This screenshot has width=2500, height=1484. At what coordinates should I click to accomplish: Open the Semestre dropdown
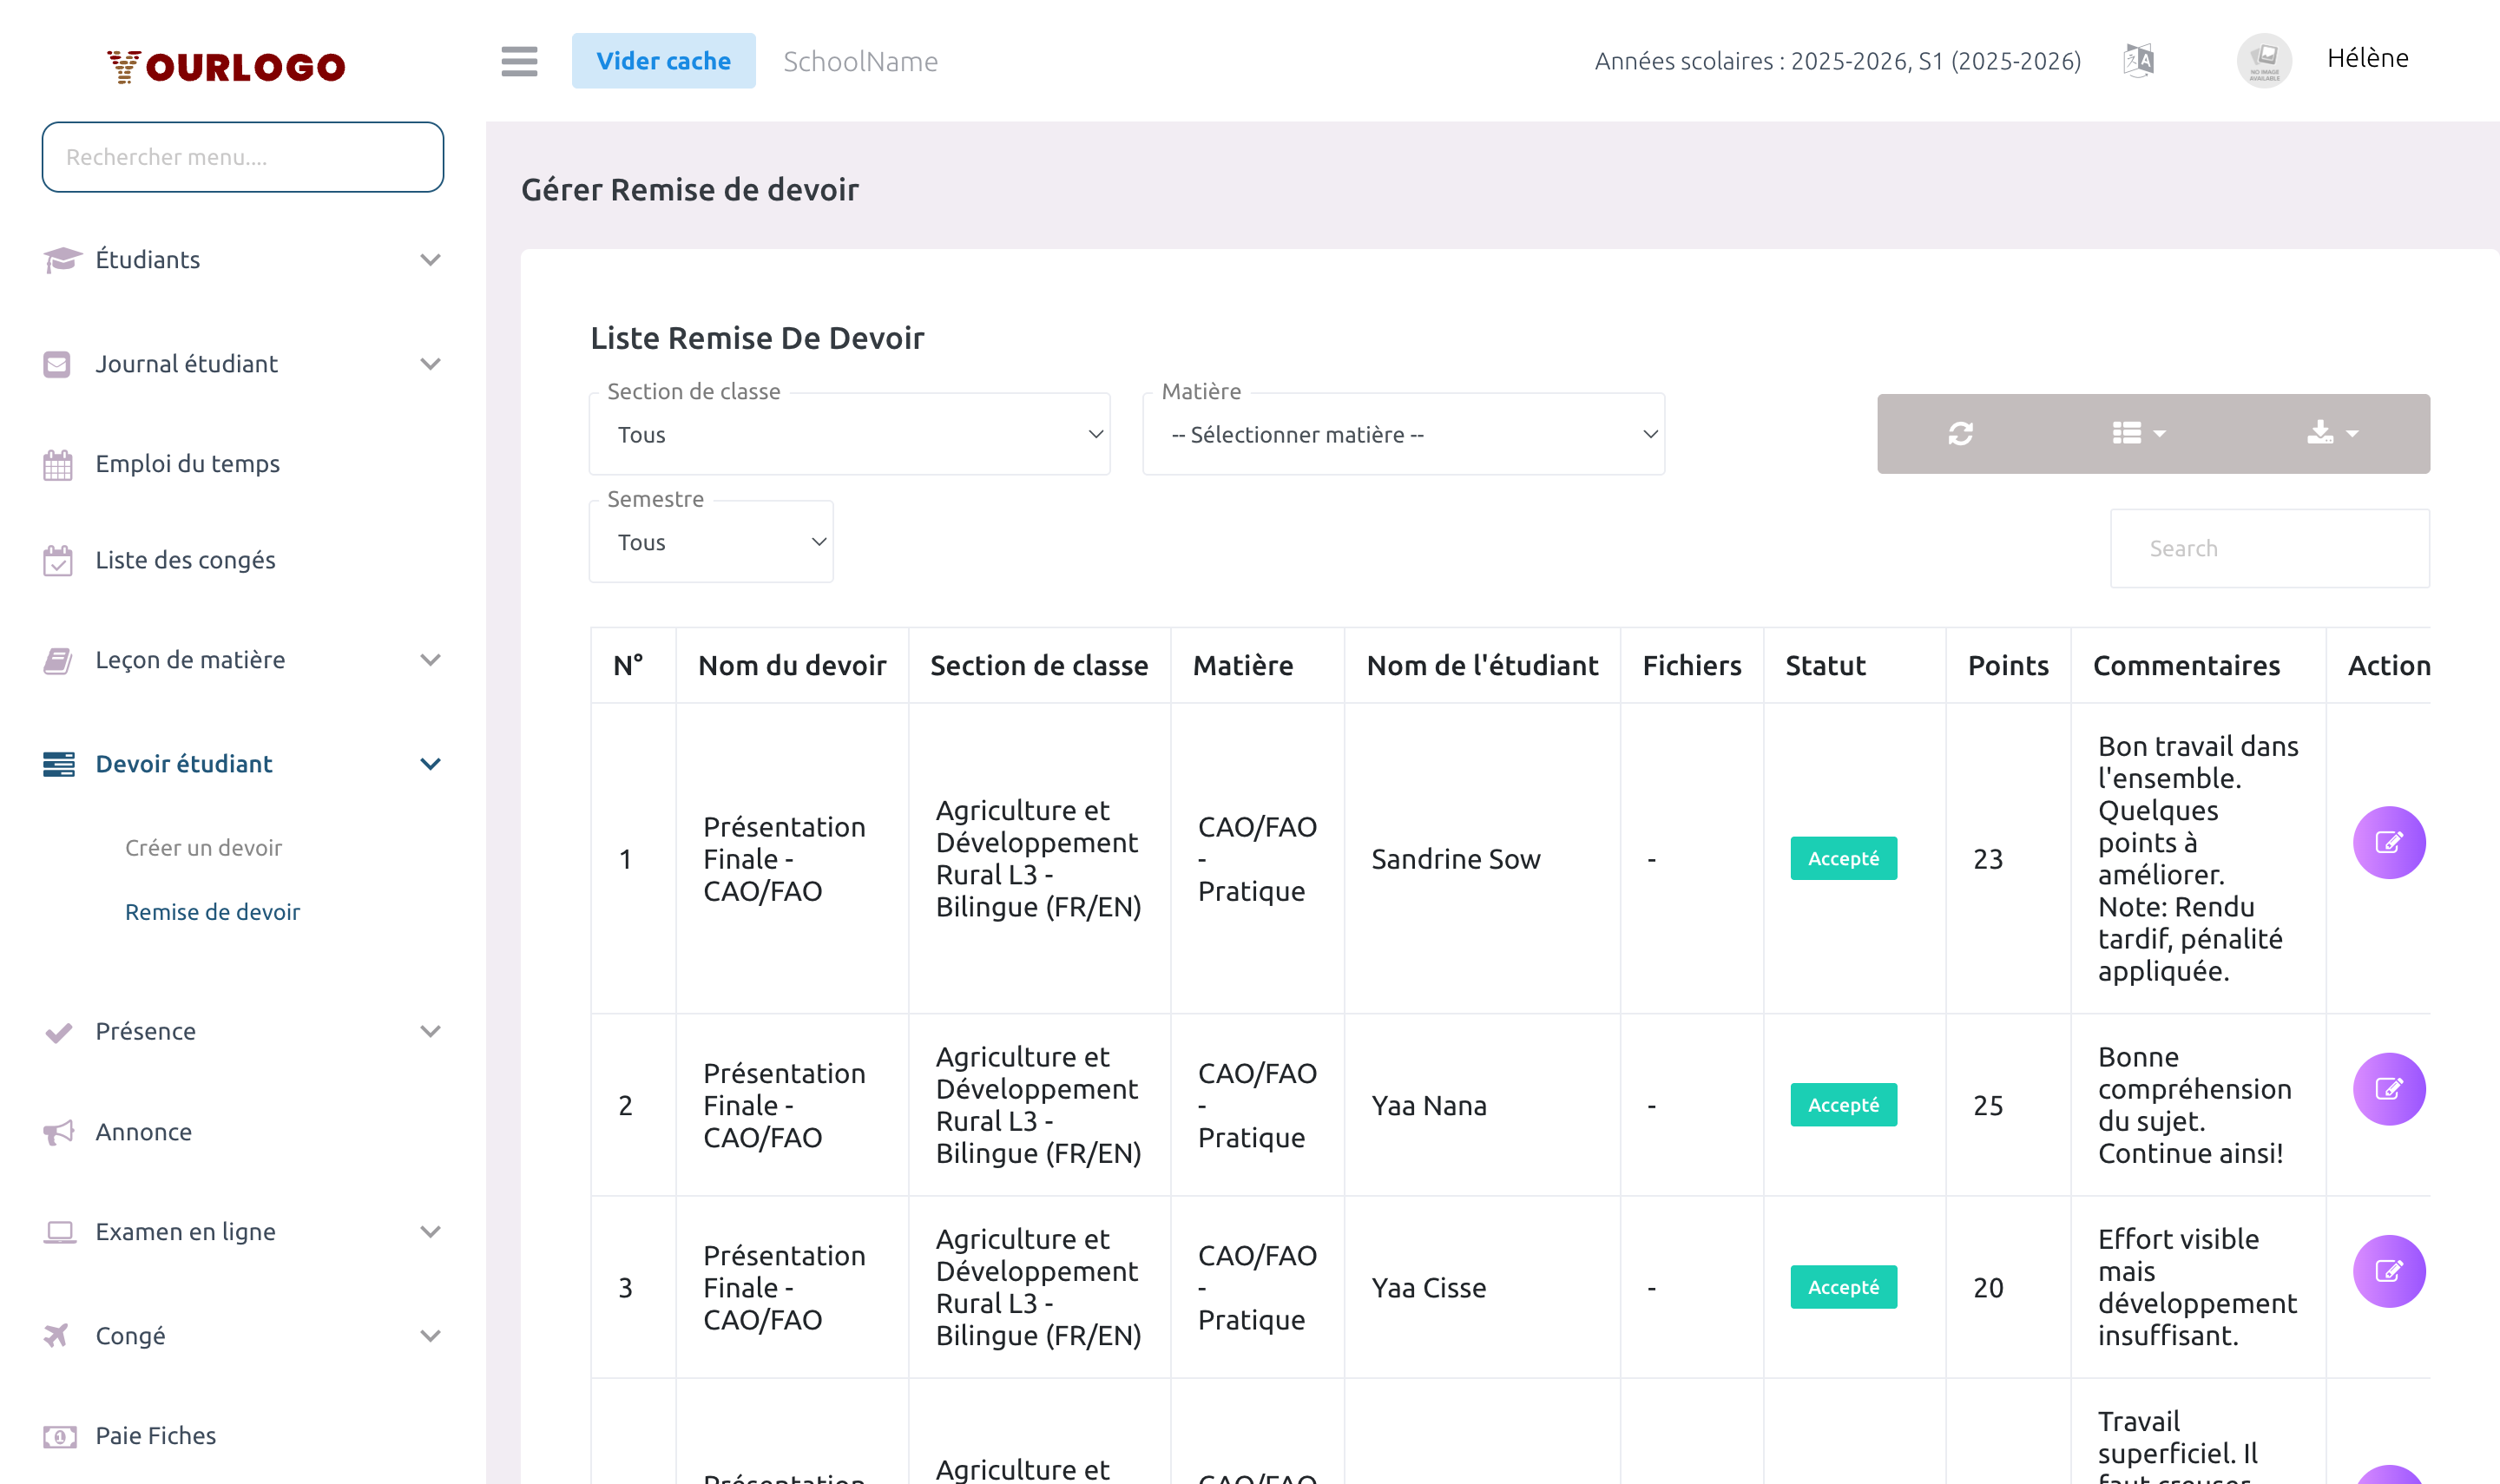click(x=711, y=542)
